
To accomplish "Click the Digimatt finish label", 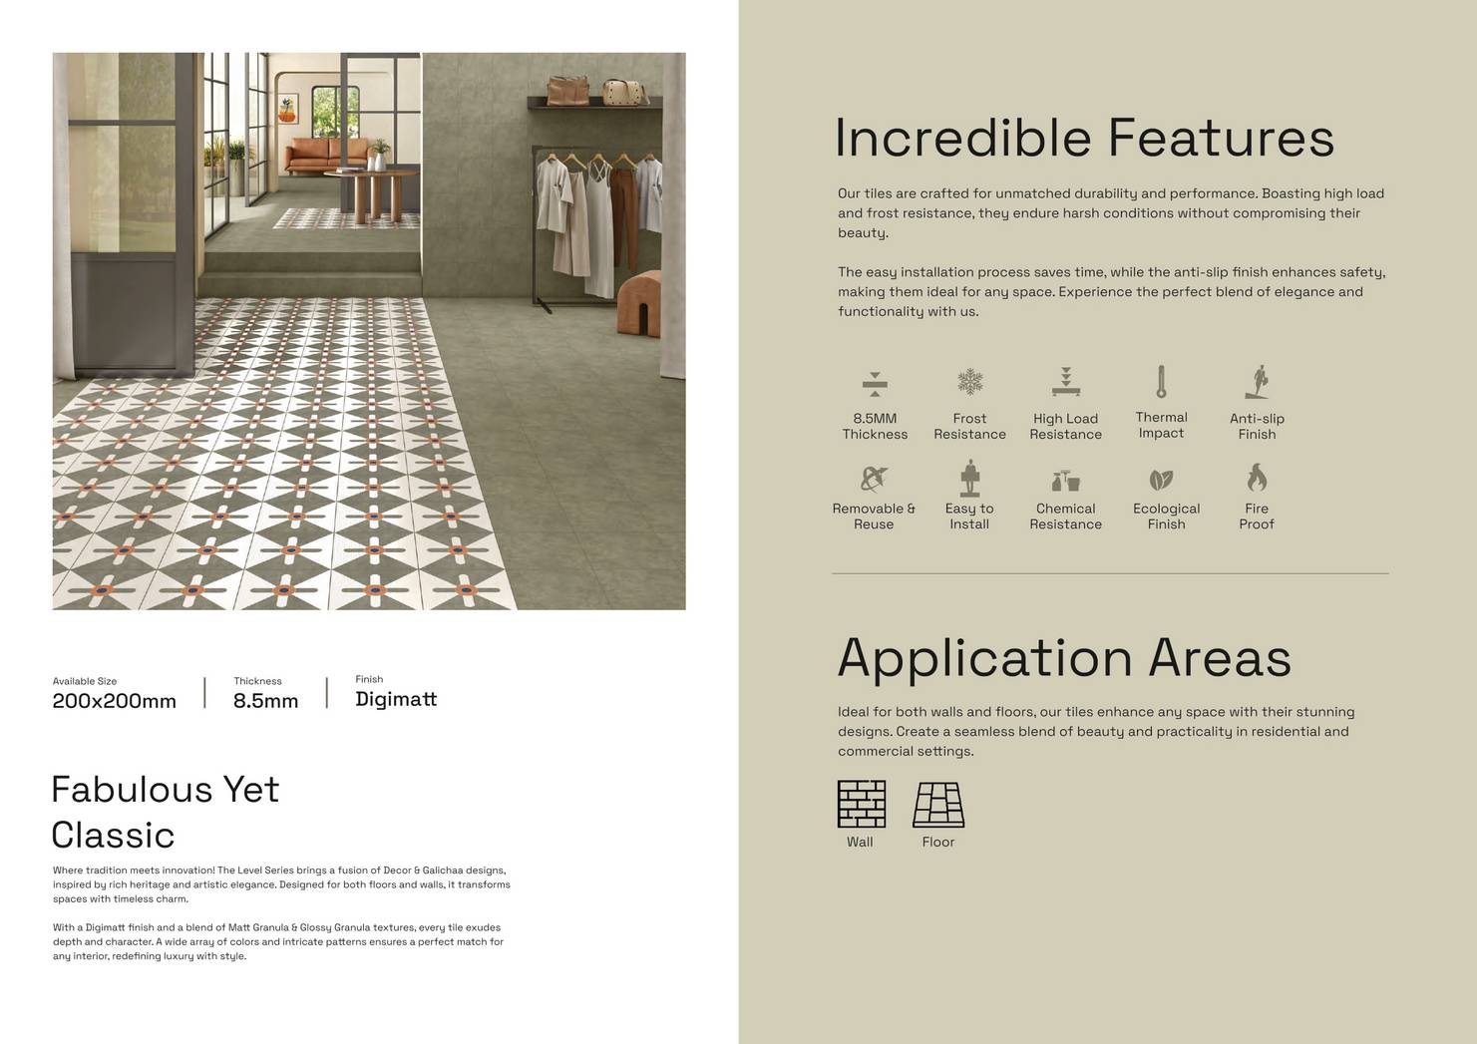I will (x=396, y=699).
